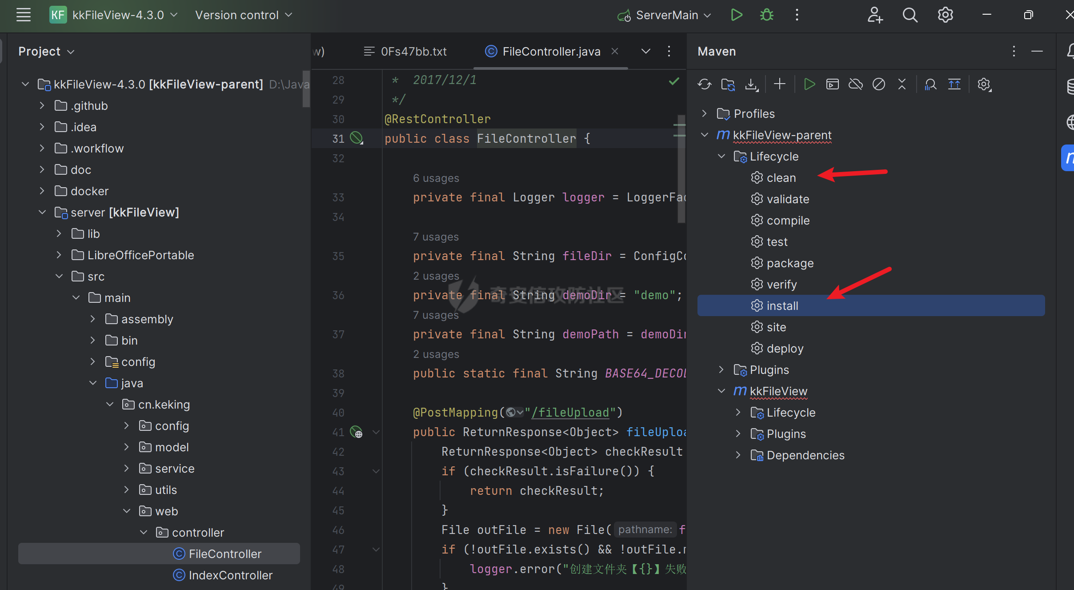1074x590 pixels.
Task: Collapse kkFileView-parent Lifecycle node
Action: click(x=721, y=156)
